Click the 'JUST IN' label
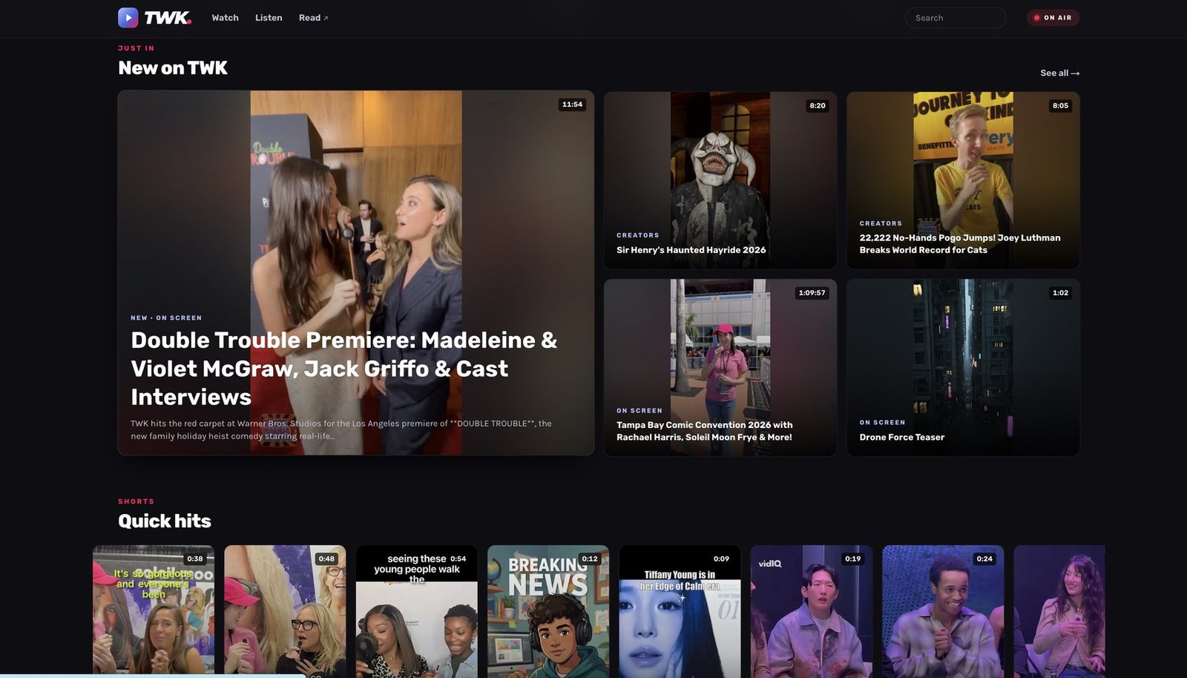The image size is (1187, 678). click(137, 48)
